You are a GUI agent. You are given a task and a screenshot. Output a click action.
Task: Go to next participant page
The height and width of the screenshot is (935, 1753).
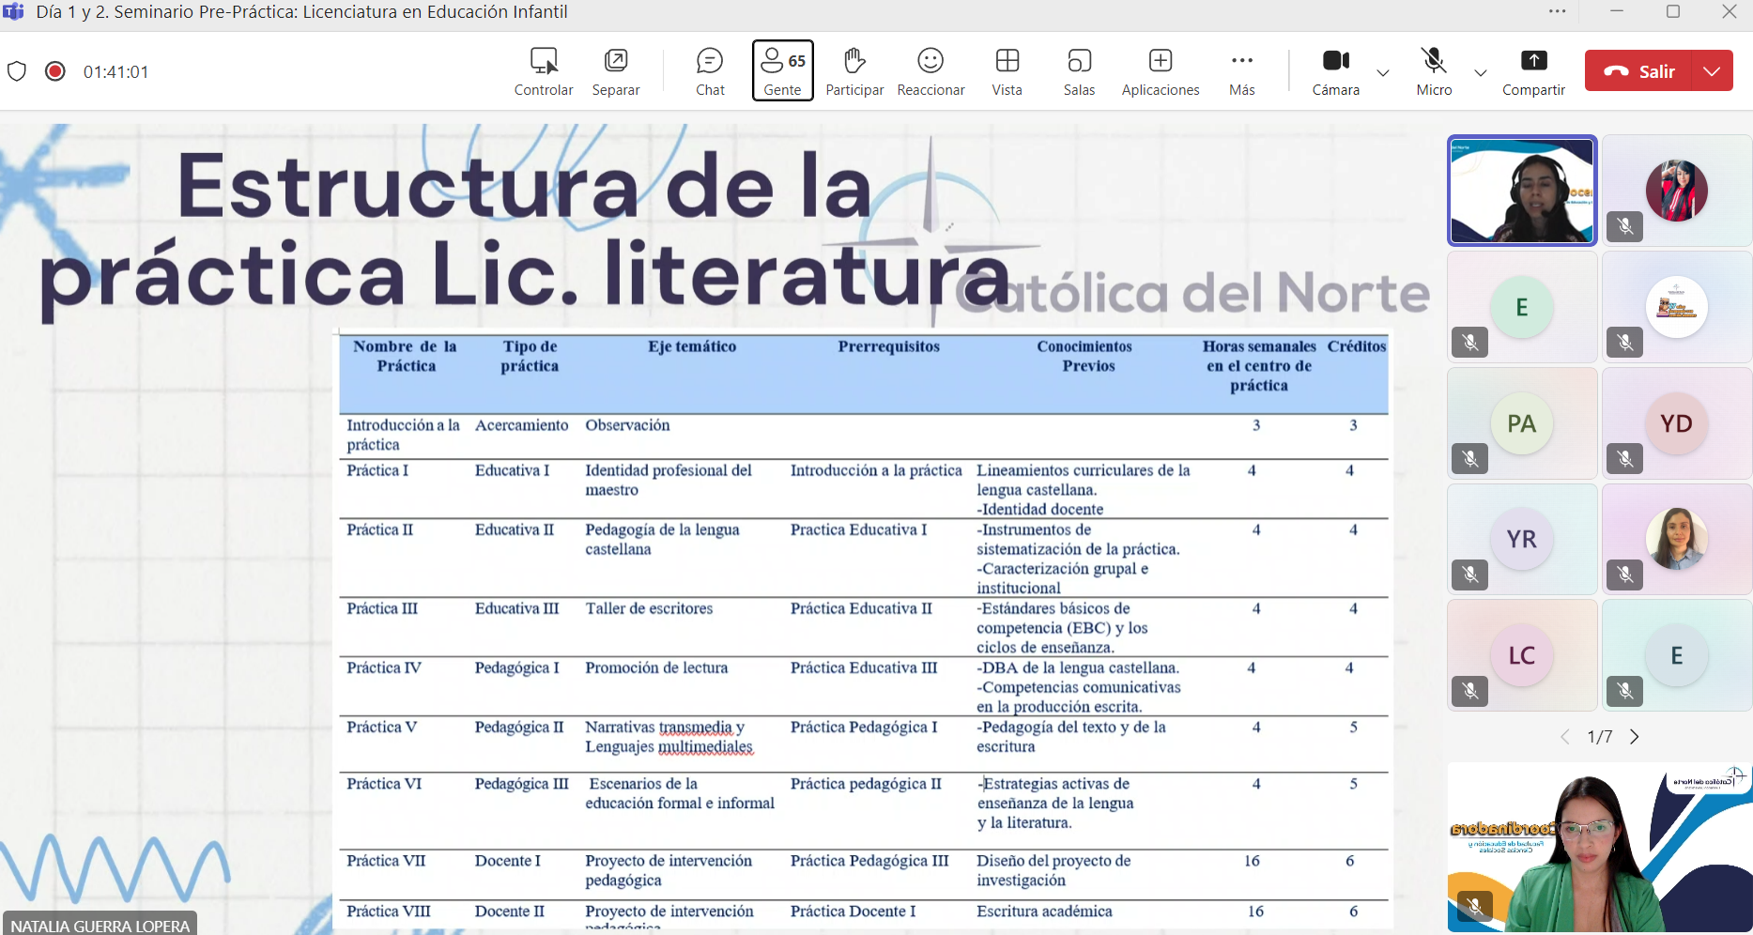coord(1635,737)
